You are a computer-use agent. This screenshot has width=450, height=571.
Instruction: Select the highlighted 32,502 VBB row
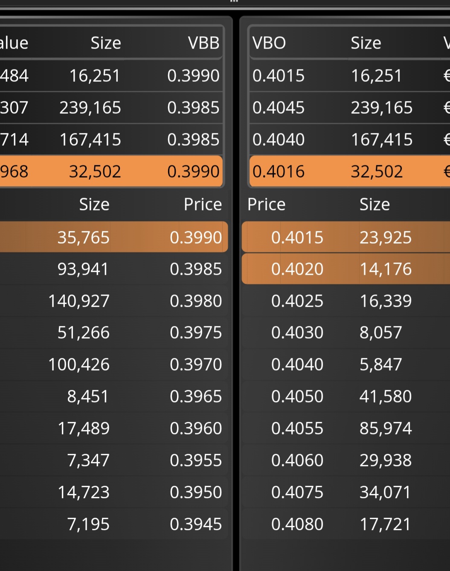[x=111, y=171]
